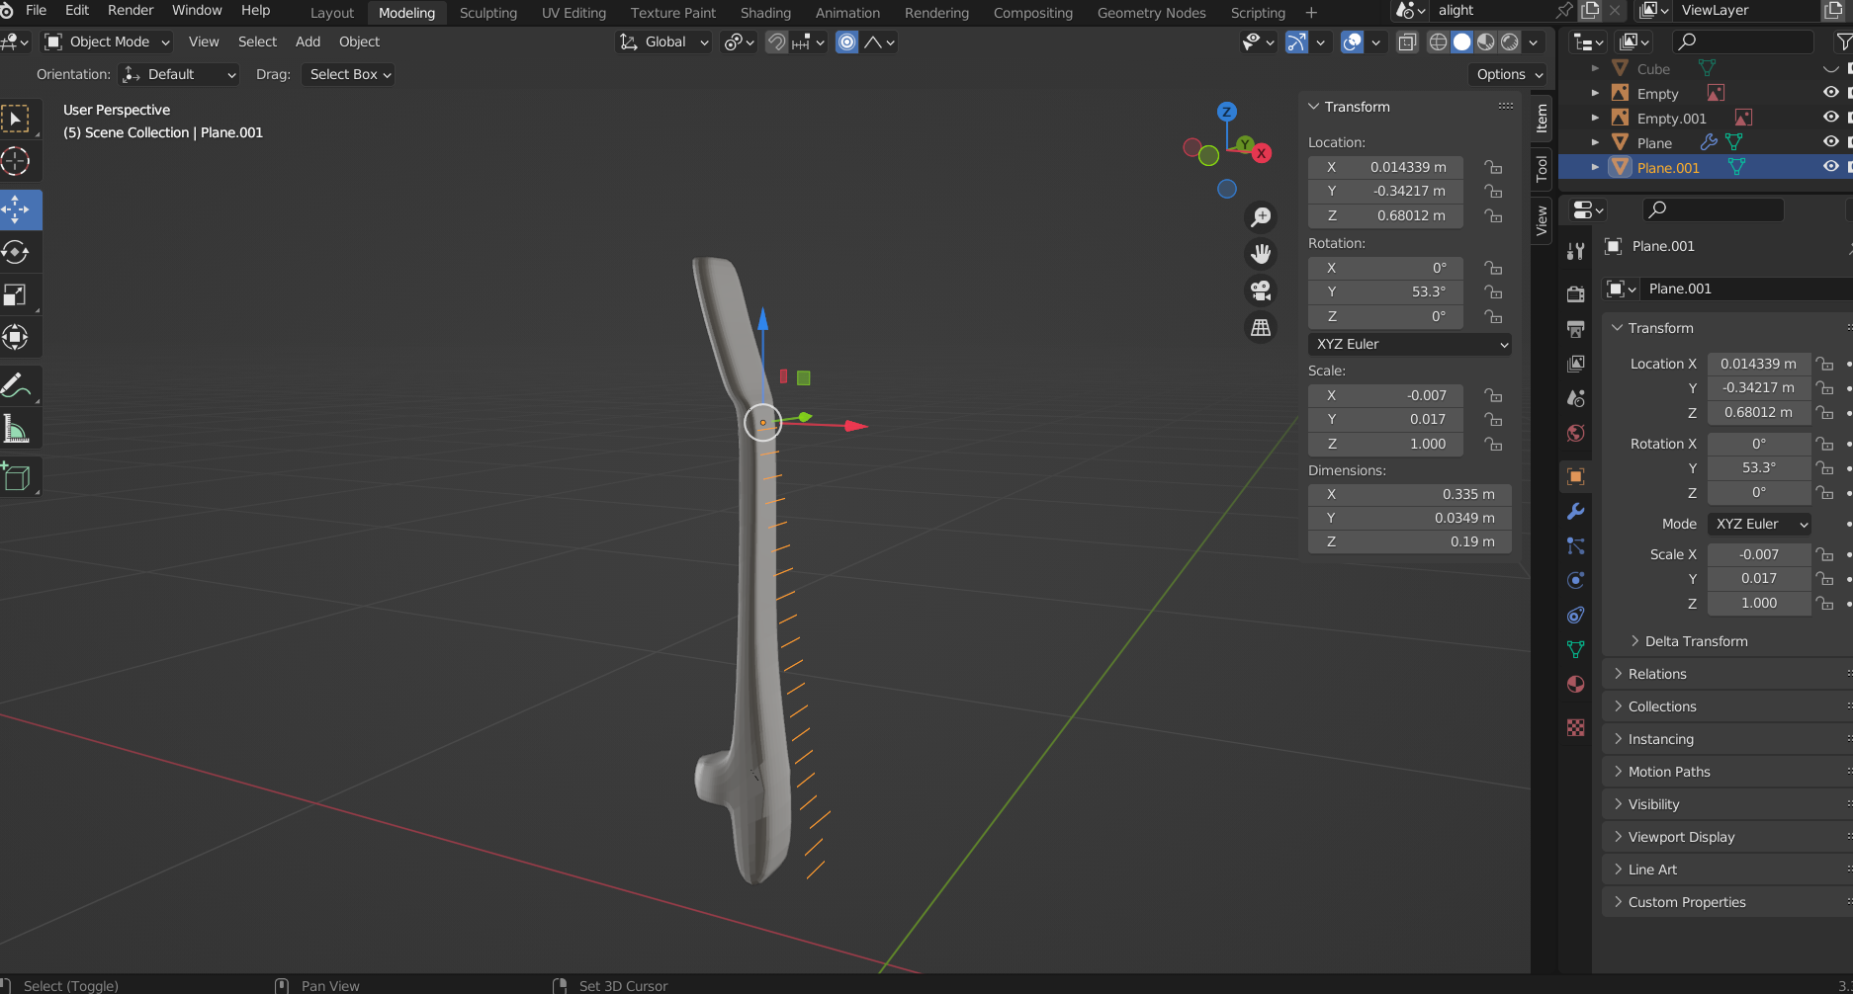Open the World properties tab
The height and width of the screenshot is (994, 1853).
1576,433
